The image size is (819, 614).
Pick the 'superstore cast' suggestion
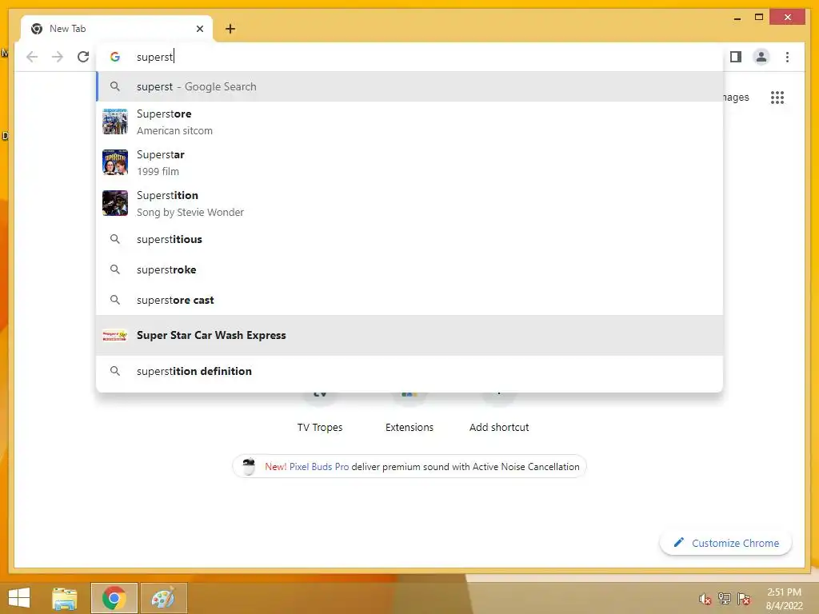(410, 301)
